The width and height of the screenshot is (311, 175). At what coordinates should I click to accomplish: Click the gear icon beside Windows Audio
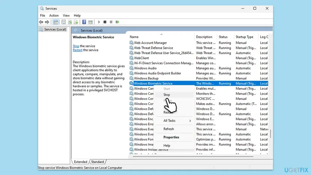tap(131, 68)
